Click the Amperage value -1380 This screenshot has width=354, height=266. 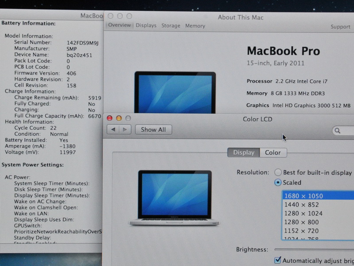click(x=67, y=146)
